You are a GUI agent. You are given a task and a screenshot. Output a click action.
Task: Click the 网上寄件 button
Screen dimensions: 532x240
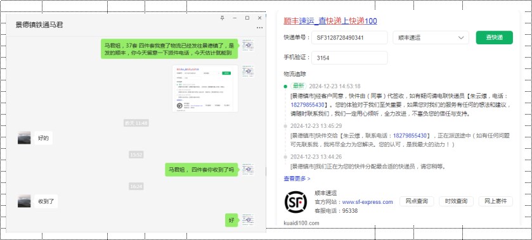tap(496, 201)
